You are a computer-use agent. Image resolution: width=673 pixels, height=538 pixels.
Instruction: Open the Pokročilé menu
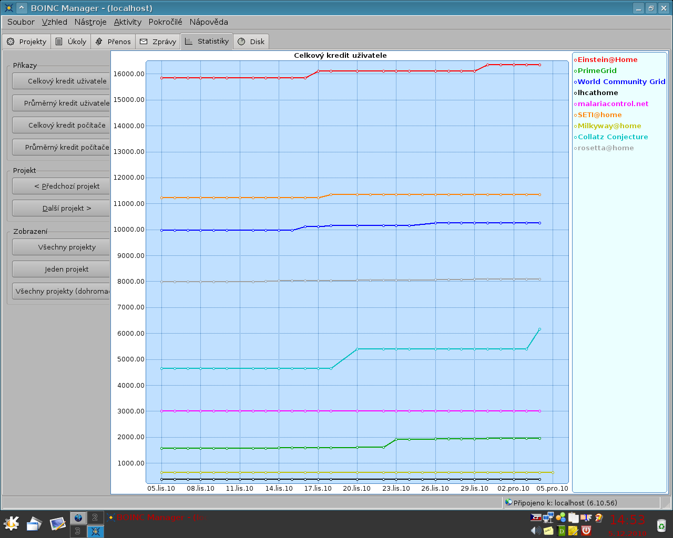click(x=166, y=22)
